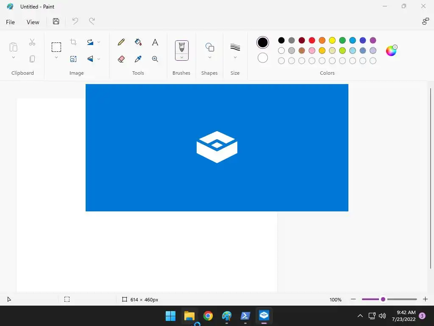Open the clock and date 9:42 AM

coord(403,316)
